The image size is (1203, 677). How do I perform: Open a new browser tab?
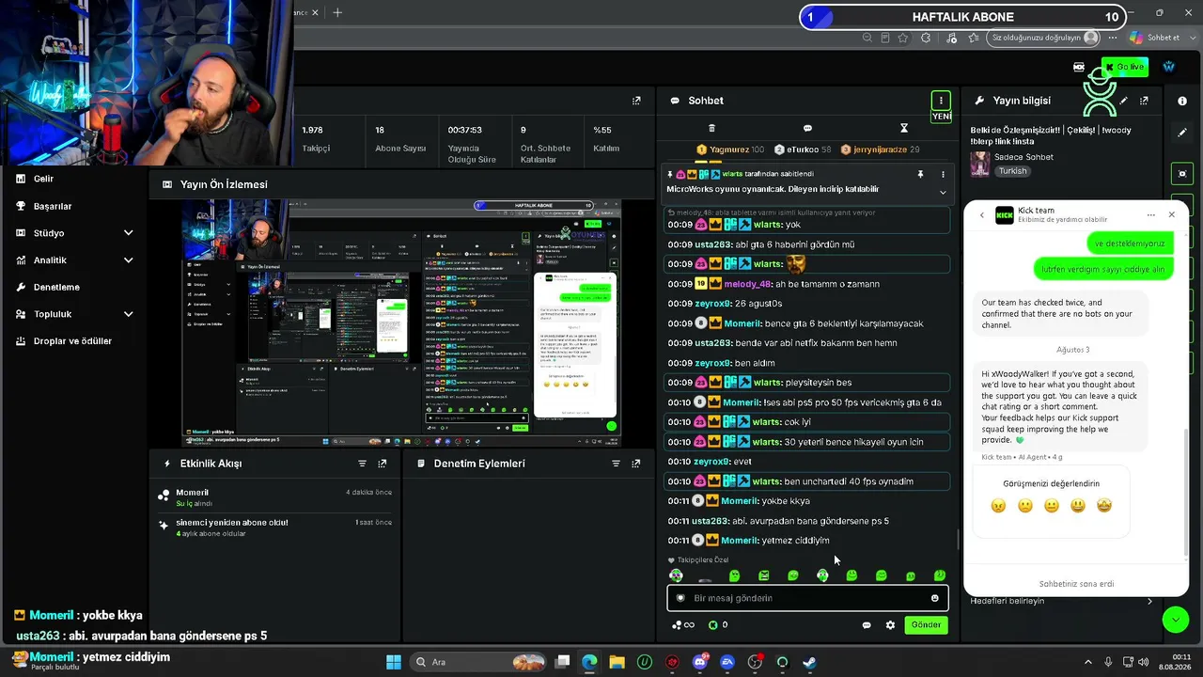click(x=337, y=12)
